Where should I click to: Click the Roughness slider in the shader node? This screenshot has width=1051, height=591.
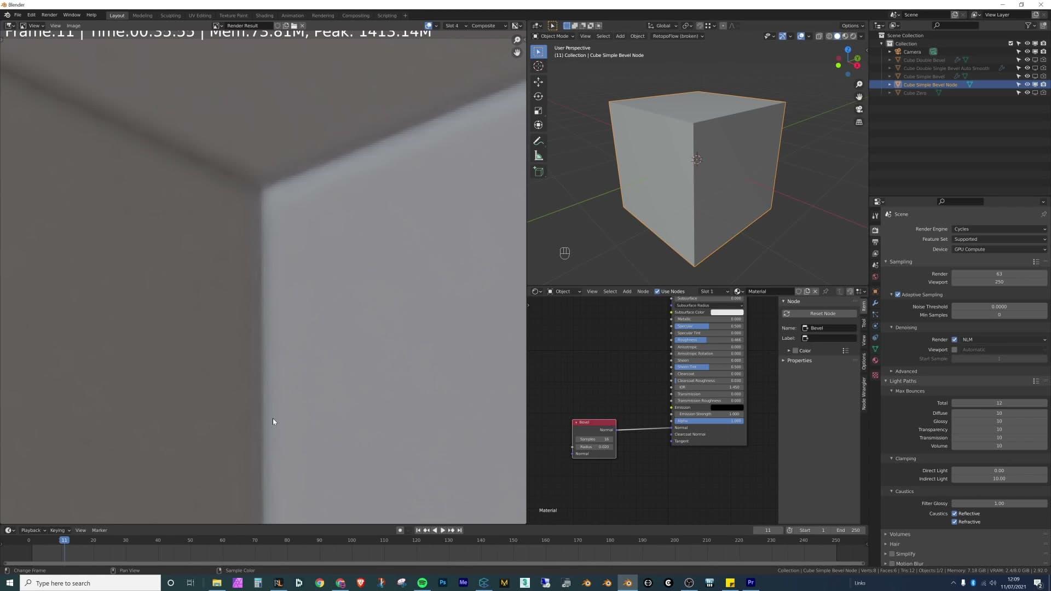[x=709, y=340]
